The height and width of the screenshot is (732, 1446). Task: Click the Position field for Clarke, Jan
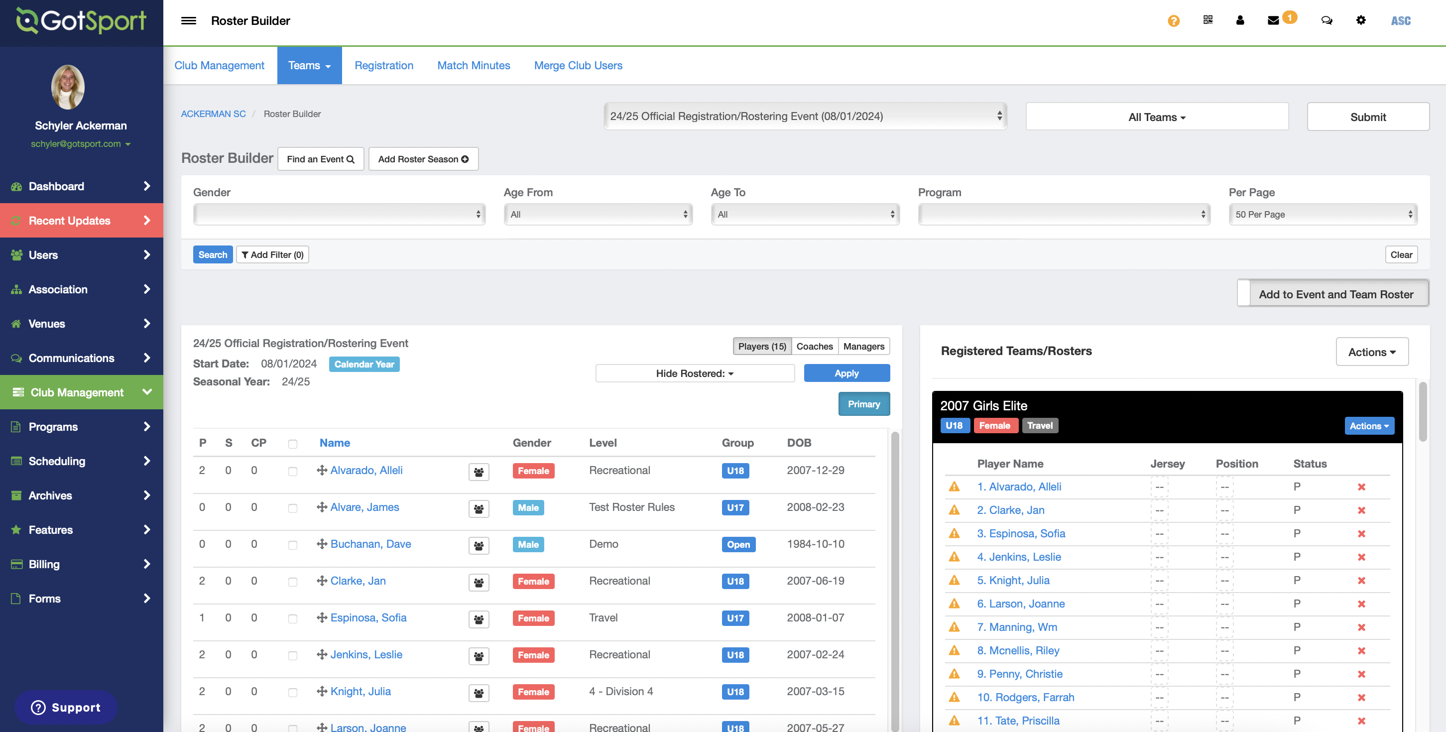1224,510
